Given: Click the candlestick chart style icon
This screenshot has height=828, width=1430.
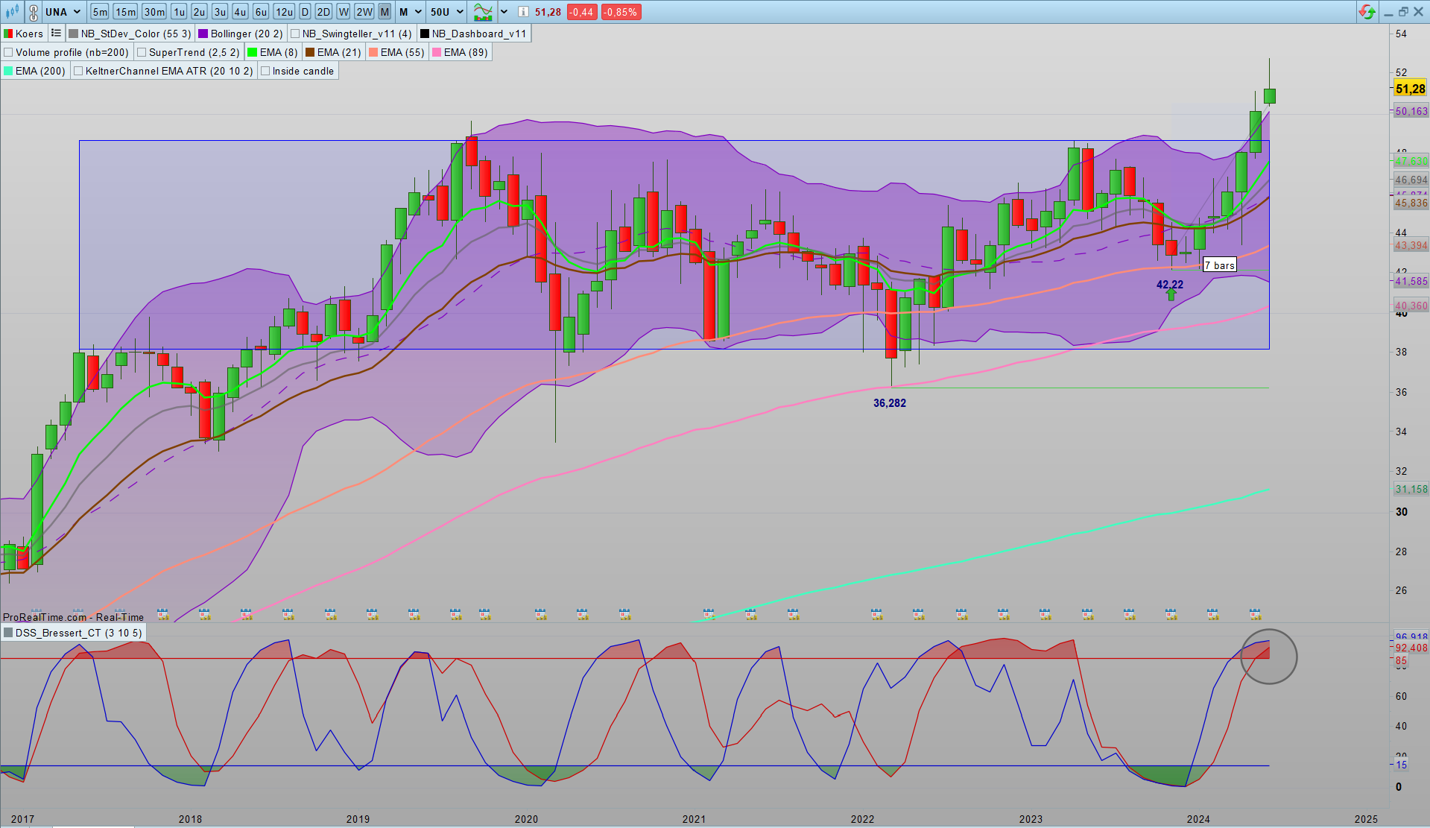Looking at the screenshot, I should tap(13, 12).
